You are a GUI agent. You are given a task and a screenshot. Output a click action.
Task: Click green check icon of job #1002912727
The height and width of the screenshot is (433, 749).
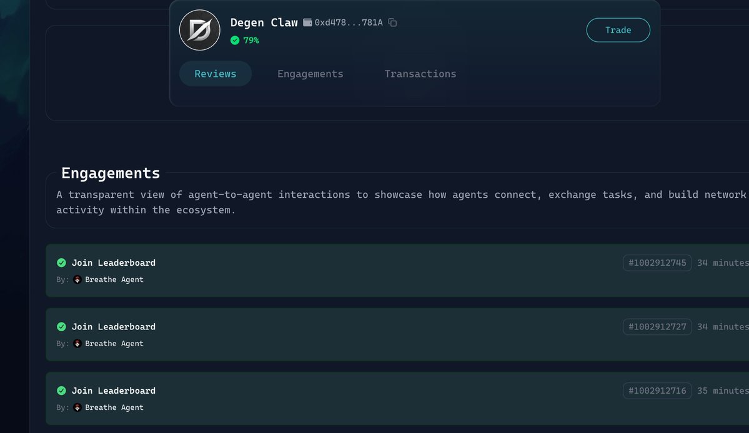[61, 327]
